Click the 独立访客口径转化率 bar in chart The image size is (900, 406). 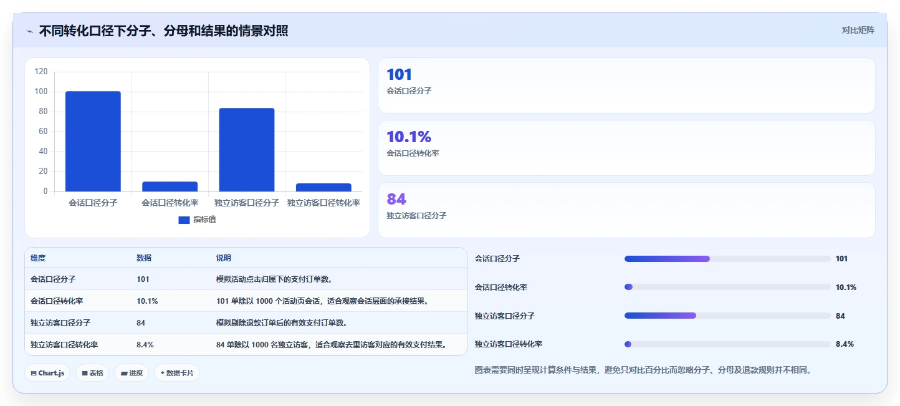(x=323, y=187)
